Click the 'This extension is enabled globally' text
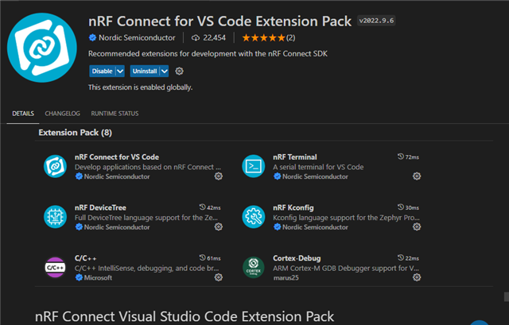 point(140,87)
